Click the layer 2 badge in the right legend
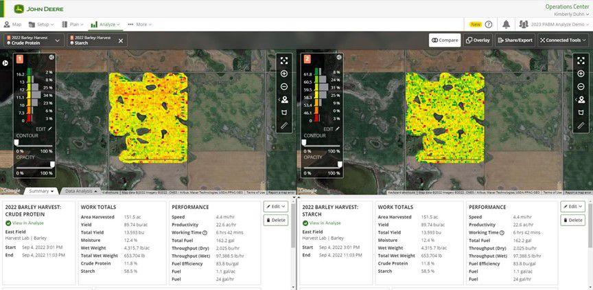Viewport: 593px width, 290px height. coord(307,58)
